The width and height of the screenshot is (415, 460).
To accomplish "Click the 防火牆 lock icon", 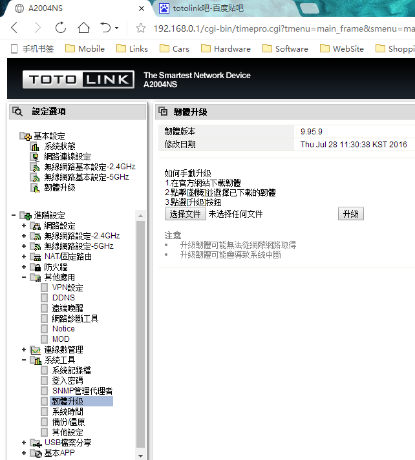I will click(x=36, y=267).
